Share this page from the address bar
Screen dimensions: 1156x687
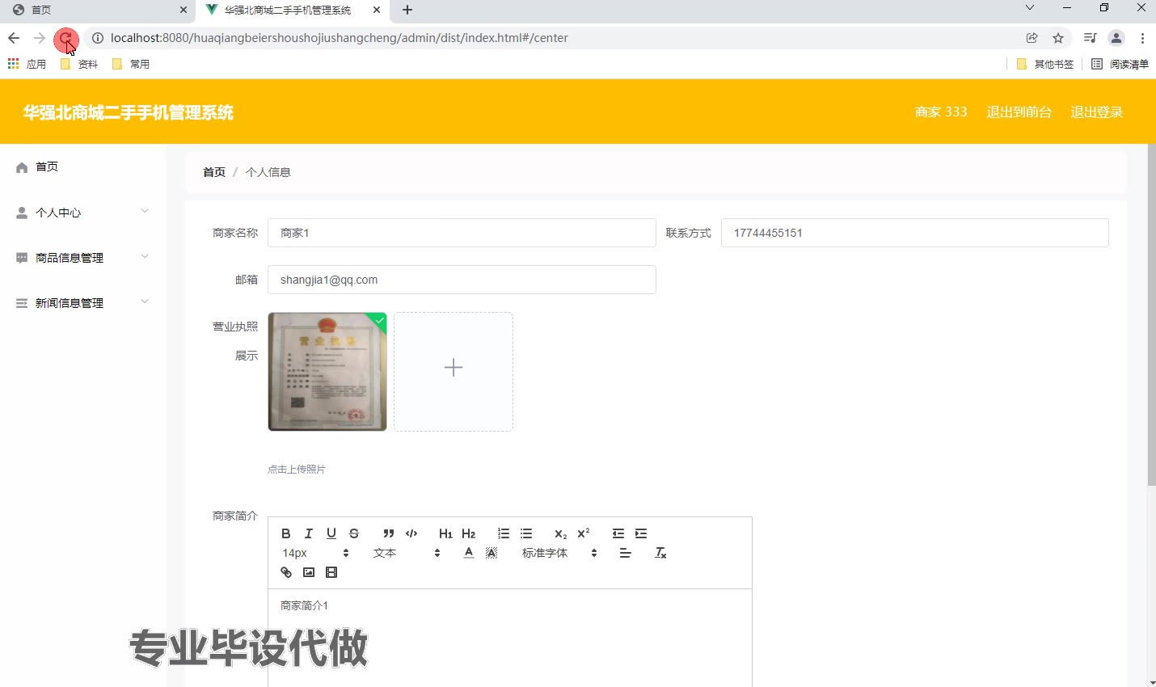pos(1032,38)
